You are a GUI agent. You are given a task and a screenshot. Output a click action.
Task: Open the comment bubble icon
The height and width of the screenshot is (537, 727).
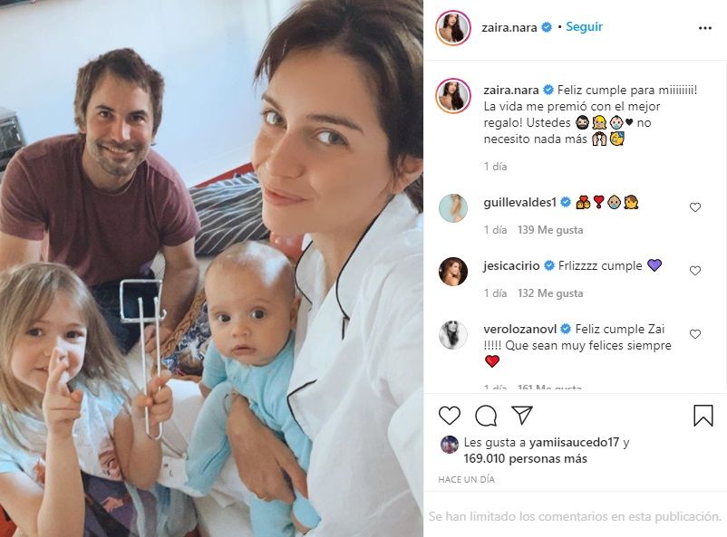(x=486, y=416)
